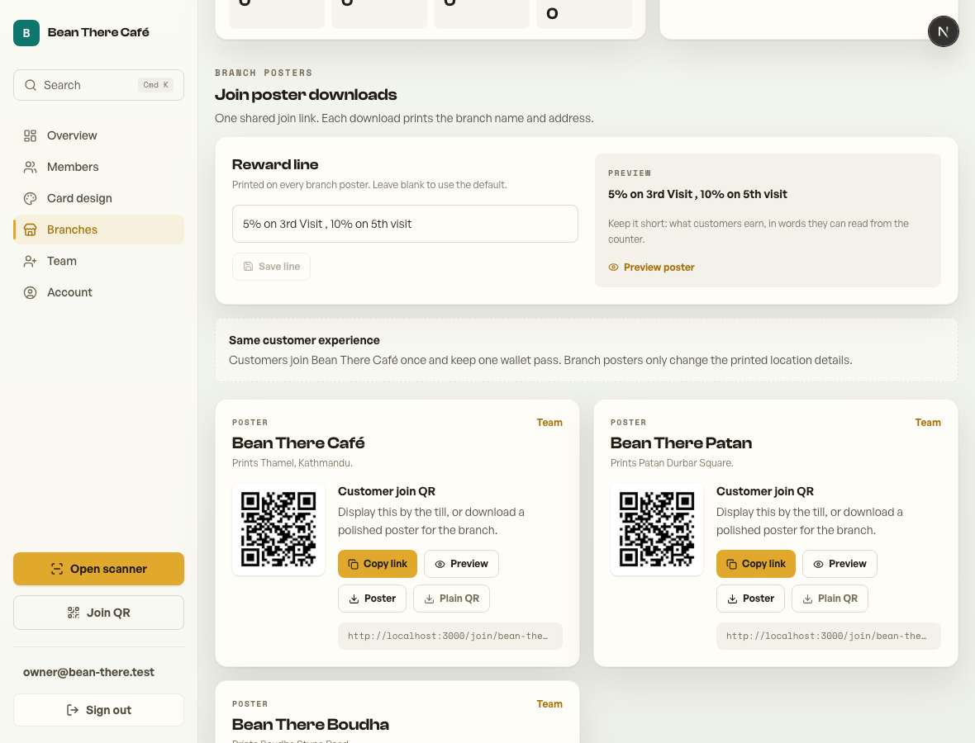Click the 'Join poster downloads' heading
This screenshot has height=743, width=975.
(x=306, y=94)
